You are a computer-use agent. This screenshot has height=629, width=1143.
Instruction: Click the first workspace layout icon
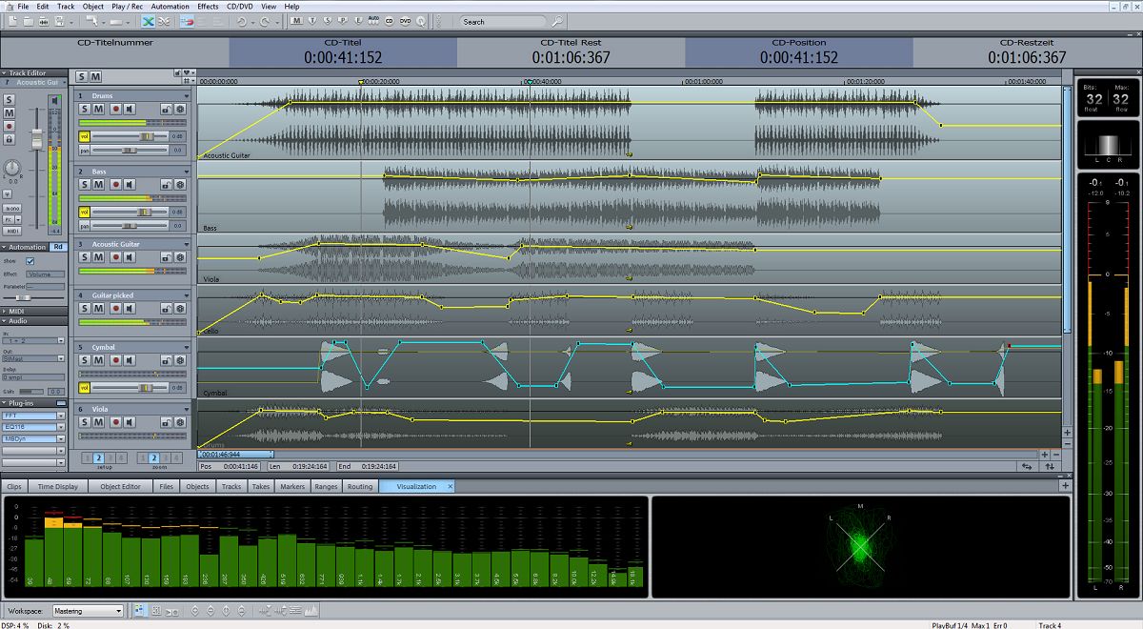(x=139, y=611)
